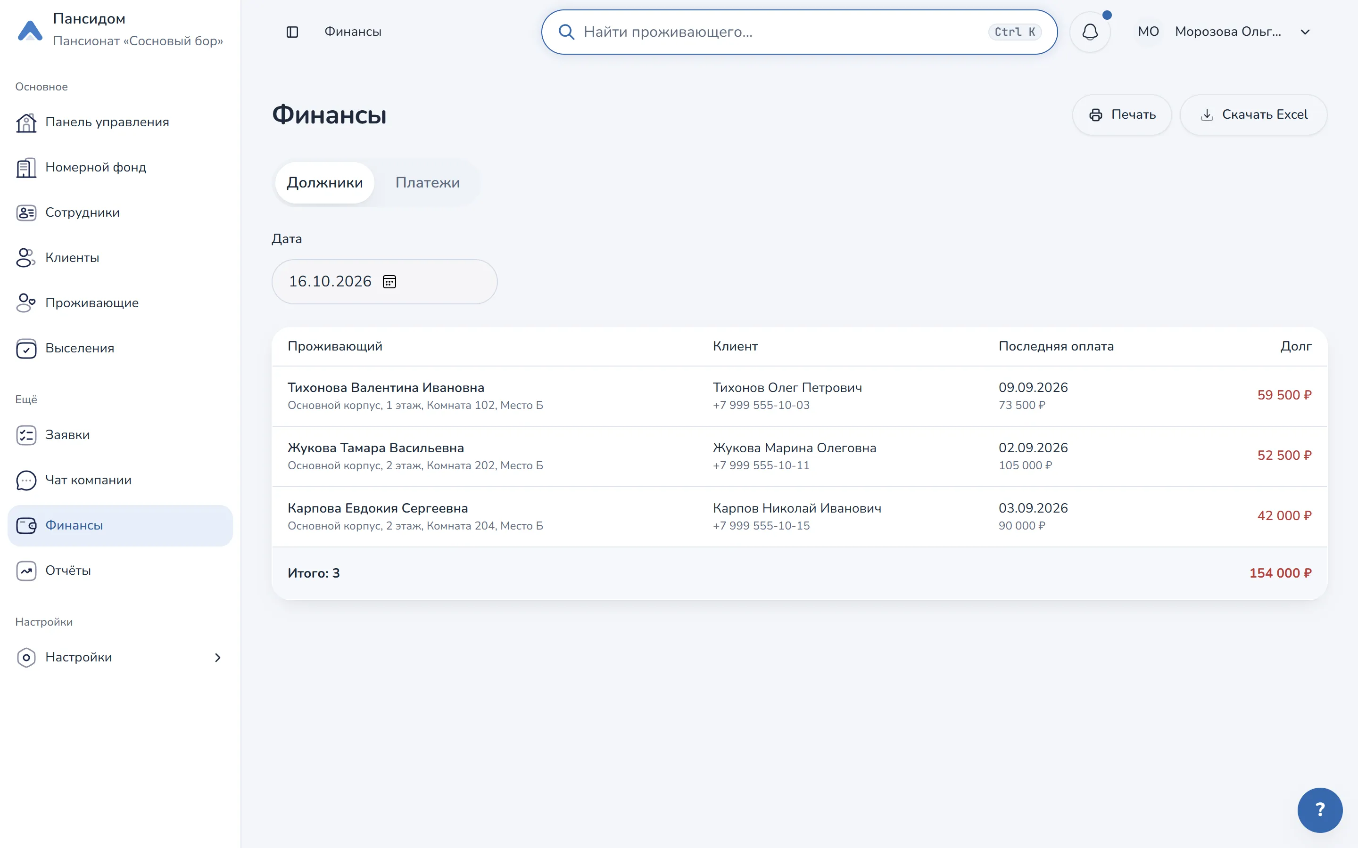Viewport: 1358px width, 848px height.
Task: Open Тихонова Валентина Ивановна row
Action: point(799,396)
